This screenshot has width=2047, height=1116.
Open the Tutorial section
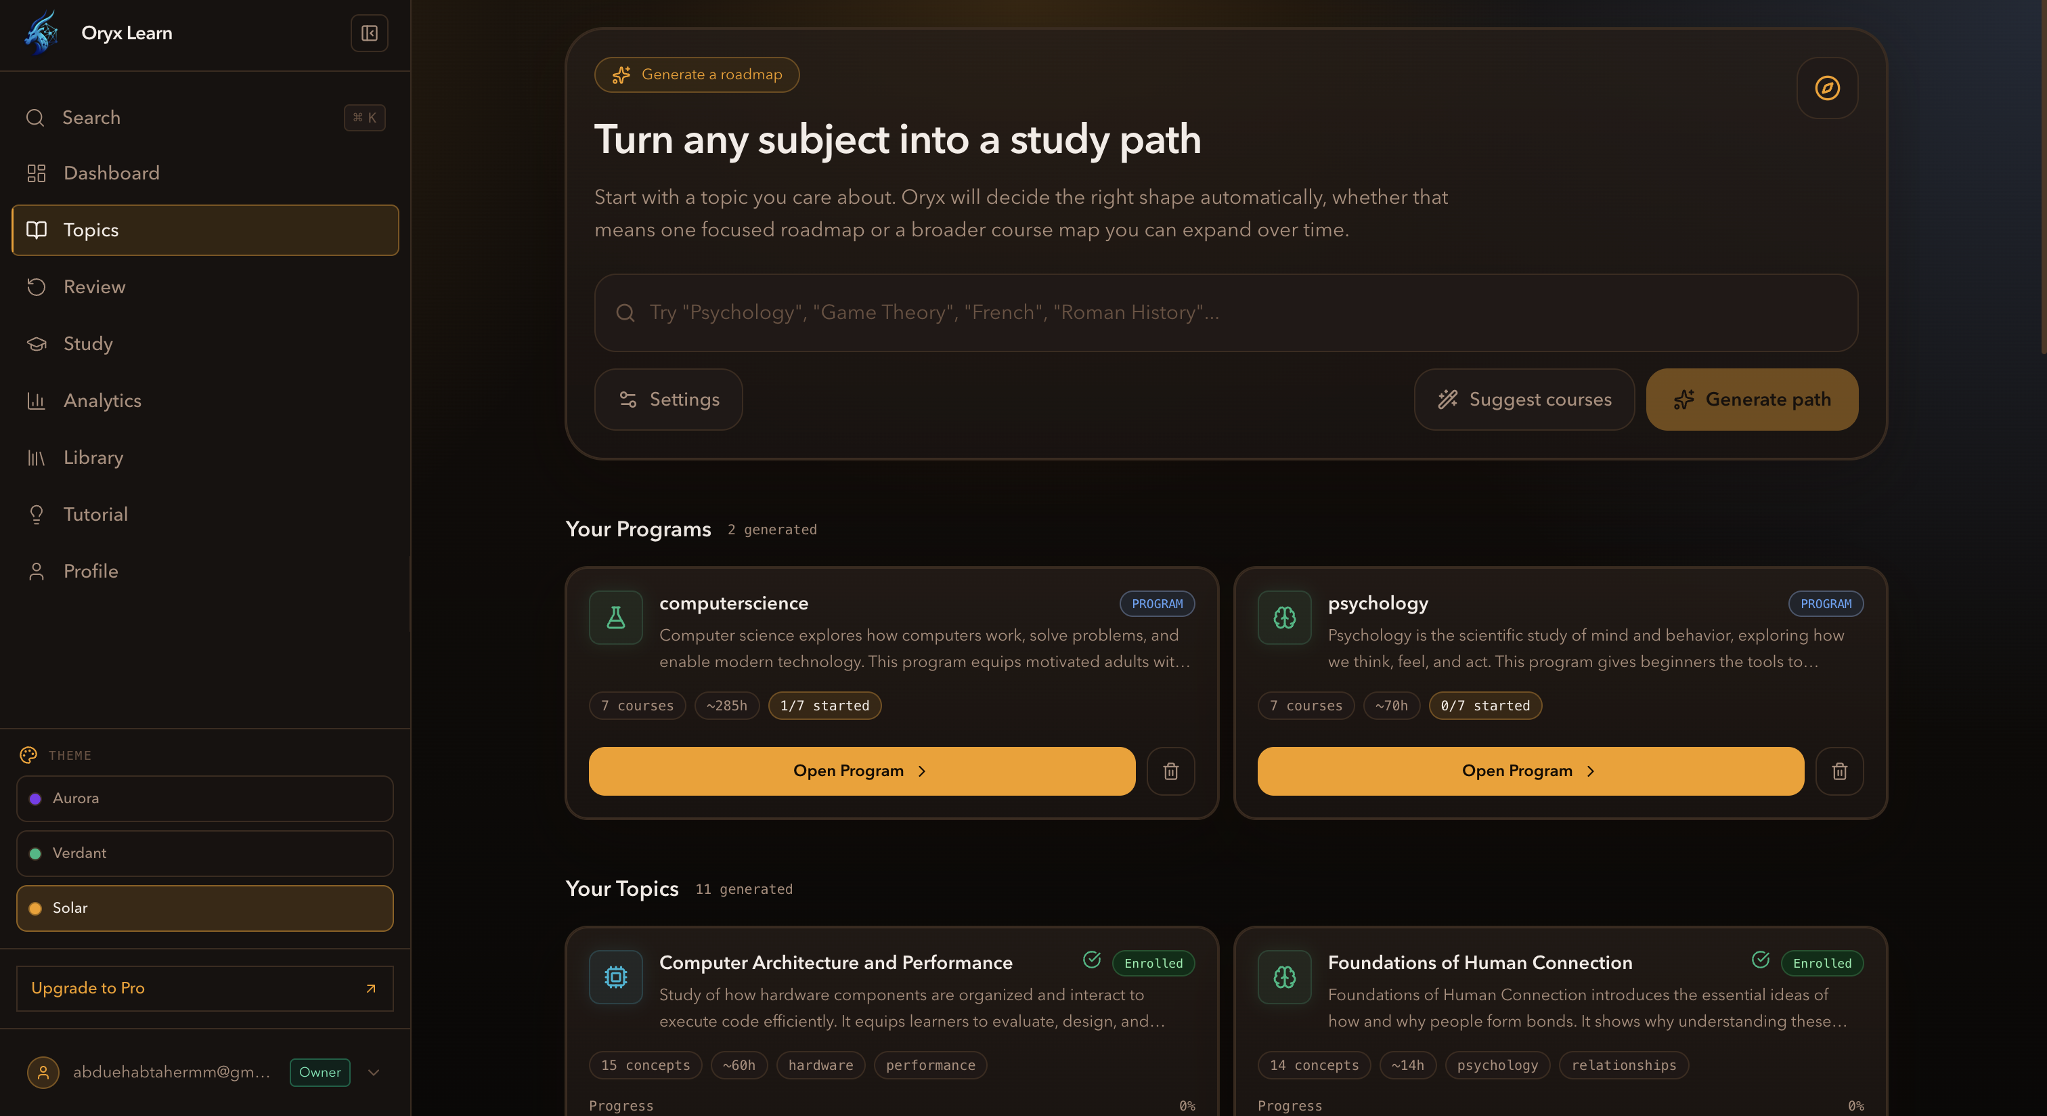point(96,513)
